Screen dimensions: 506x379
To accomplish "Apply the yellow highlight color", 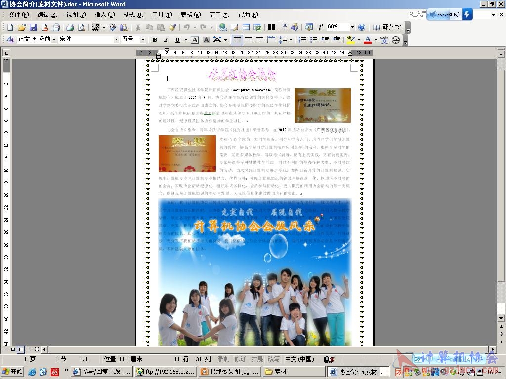I will tap(350, 39).
